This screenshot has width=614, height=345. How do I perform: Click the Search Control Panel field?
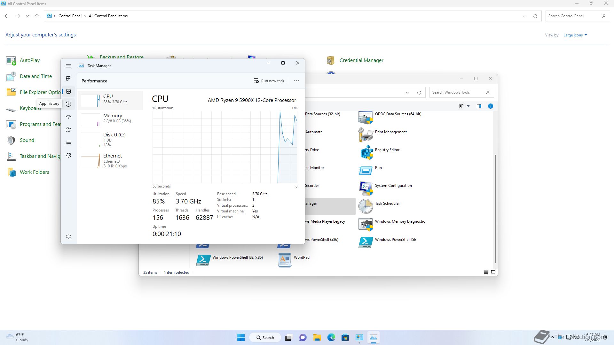click(577, 16)
